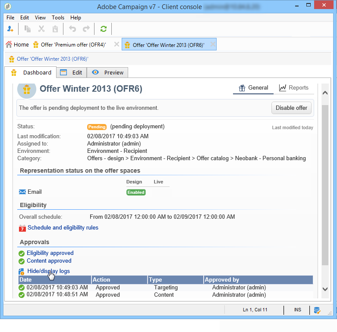Click the green refresh icon
Screen dimensions: 337x332
(104, 29)
